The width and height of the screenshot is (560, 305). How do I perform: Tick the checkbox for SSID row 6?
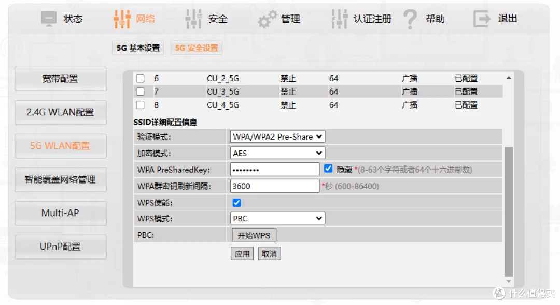click(x=140, y=78)
